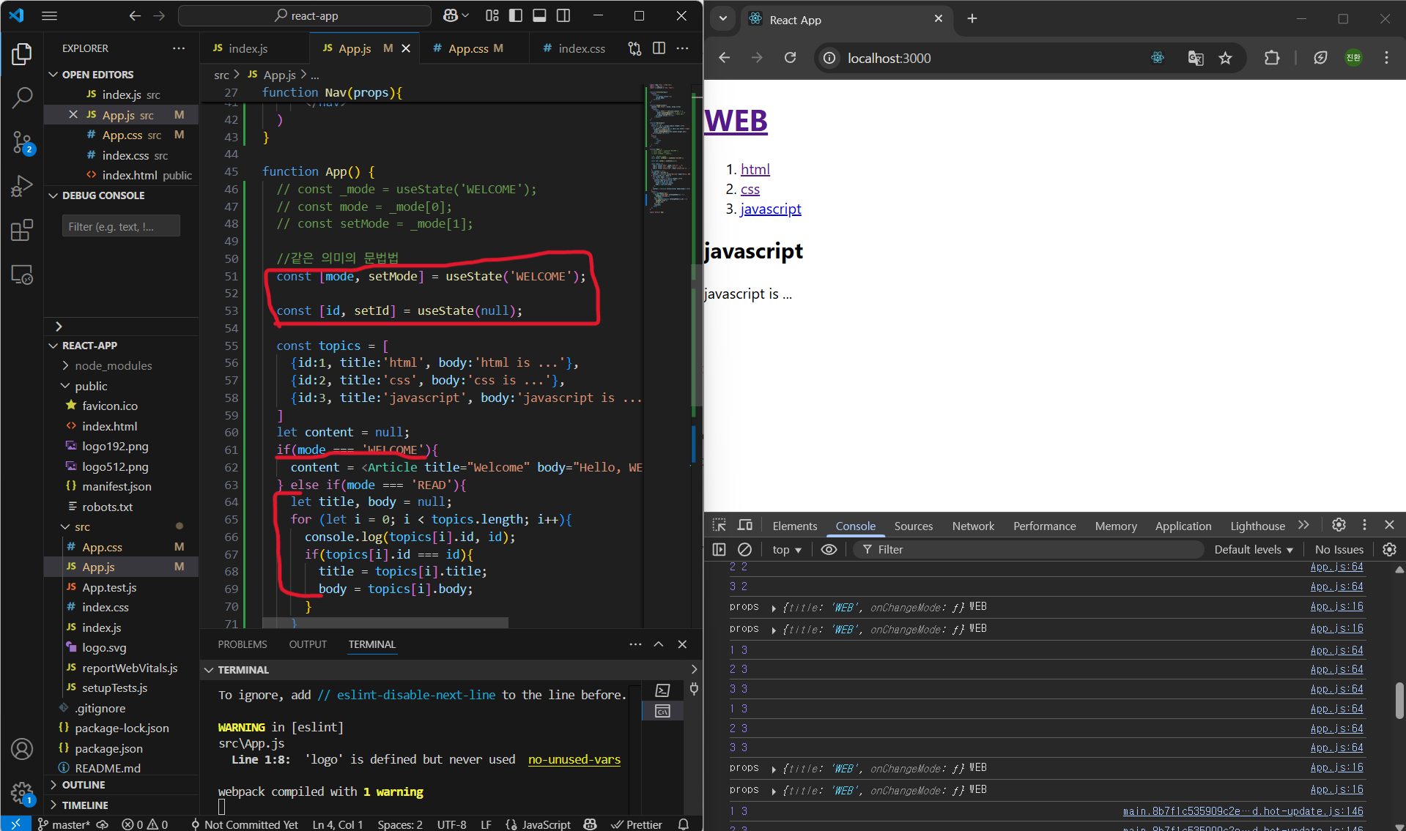
Task: Split the editor to the right
Action: [x=659, y=48]
